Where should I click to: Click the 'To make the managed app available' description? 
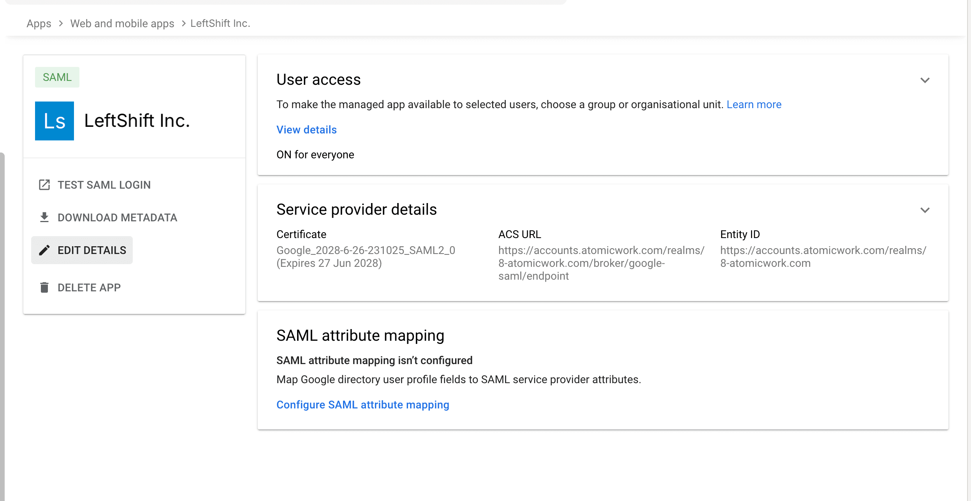coord(500,105)
